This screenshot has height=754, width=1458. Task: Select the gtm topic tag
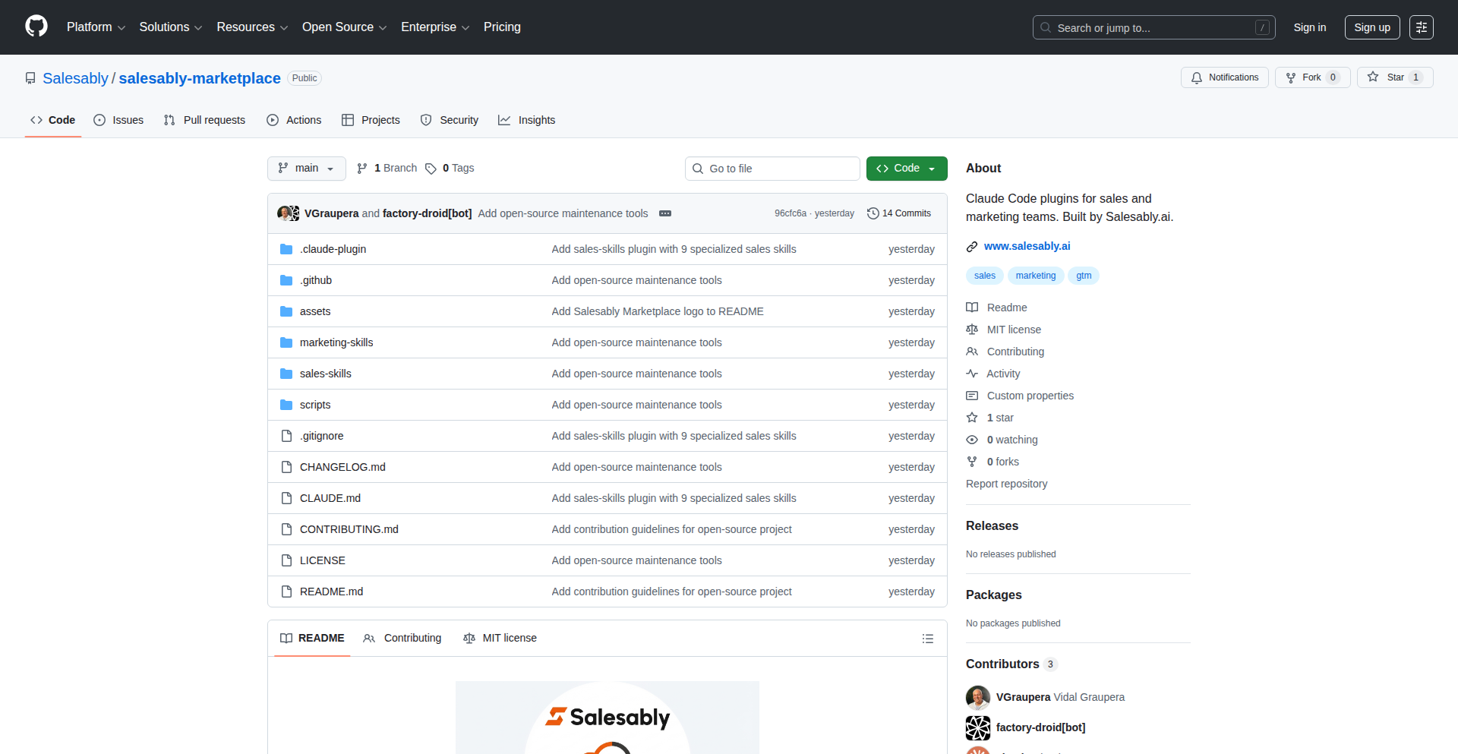pyautogui.click(x=1084, y=276)
